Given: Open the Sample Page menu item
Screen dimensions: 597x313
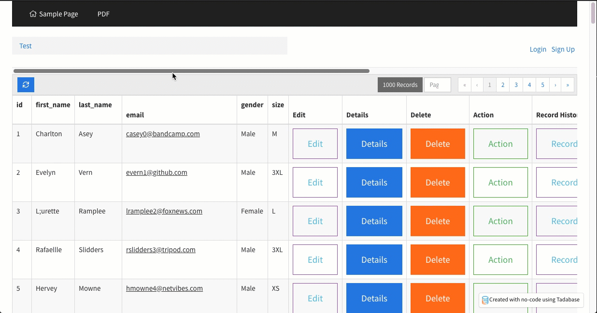Looking at the screenshot, I should (x=58, y=14).
